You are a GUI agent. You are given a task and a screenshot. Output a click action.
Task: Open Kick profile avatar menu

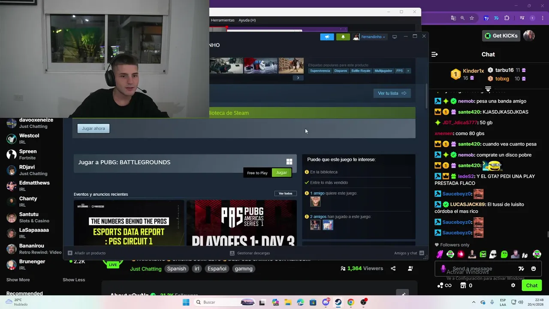click(529, 36)
